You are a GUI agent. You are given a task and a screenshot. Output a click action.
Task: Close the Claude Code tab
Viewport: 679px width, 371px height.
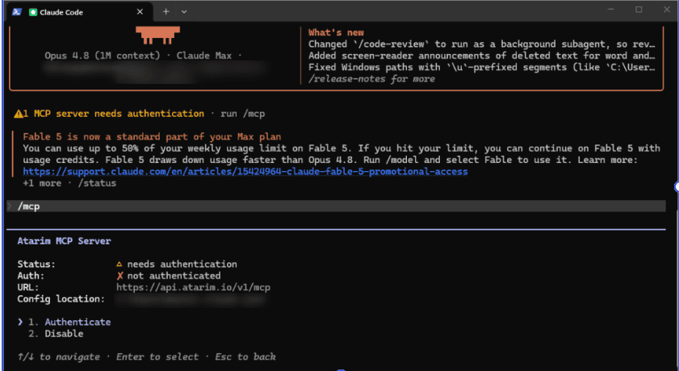(140, 12)
